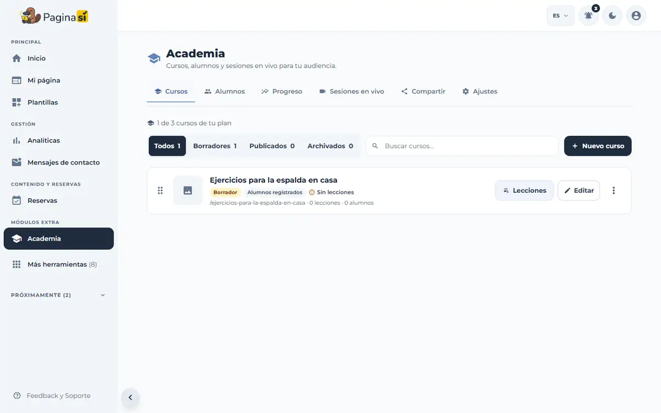Switch to the Sesiones en vivo tab
The width and height of the screenshot is (661, 413).
tap(351, 91)
